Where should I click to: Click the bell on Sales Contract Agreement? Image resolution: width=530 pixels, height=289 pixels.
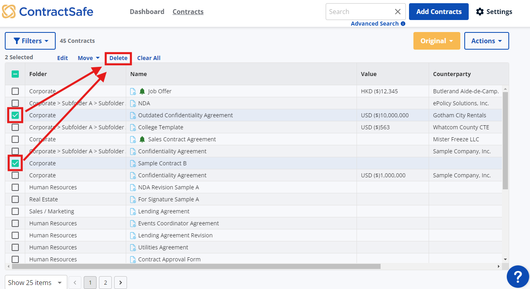pyautogui.click(x=142, y=139)
